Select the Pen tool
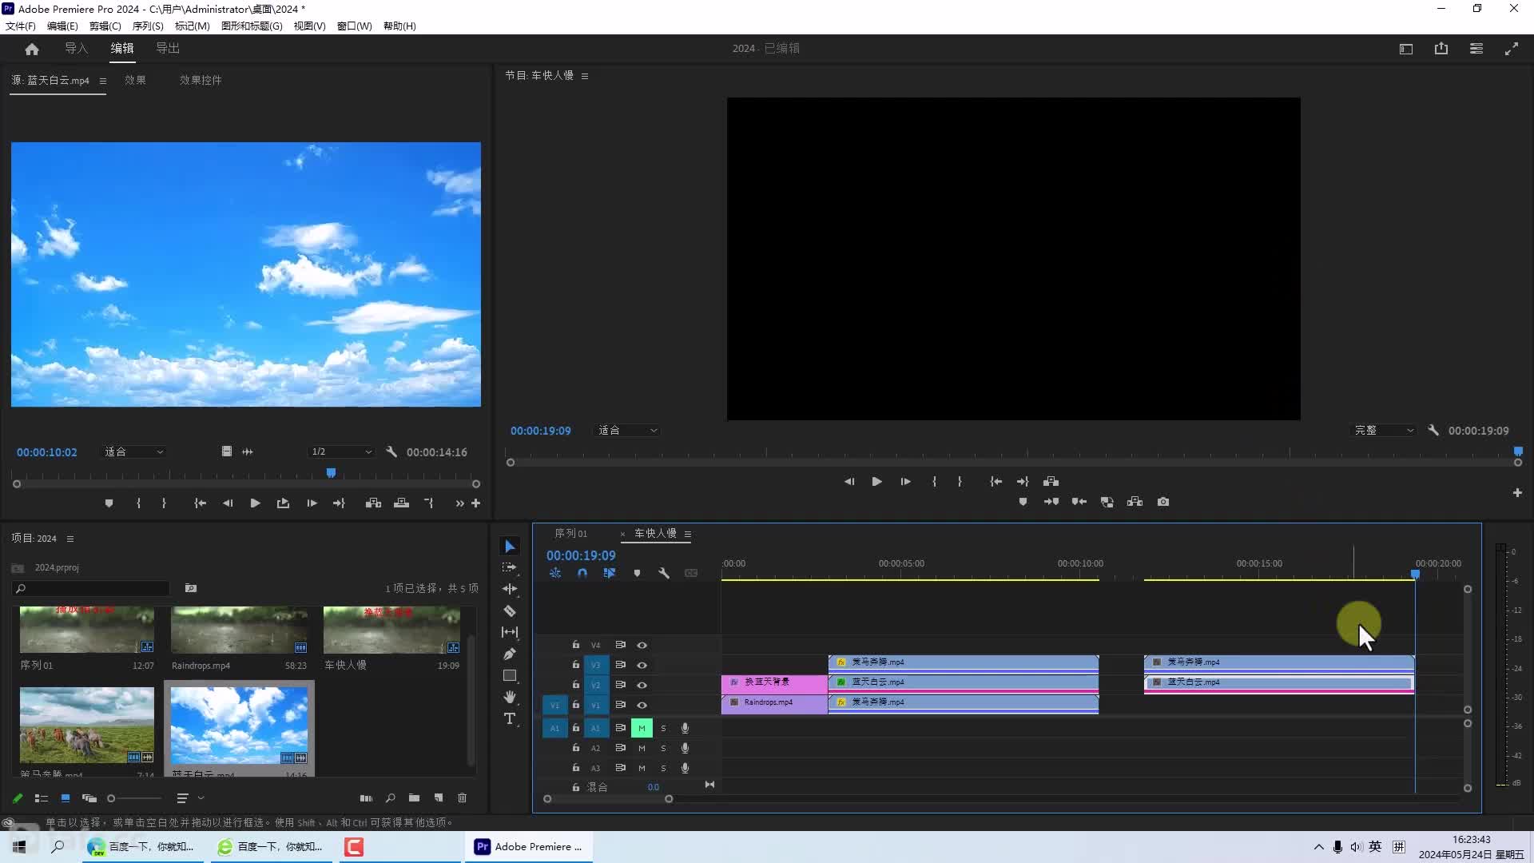 pos(510,654)
